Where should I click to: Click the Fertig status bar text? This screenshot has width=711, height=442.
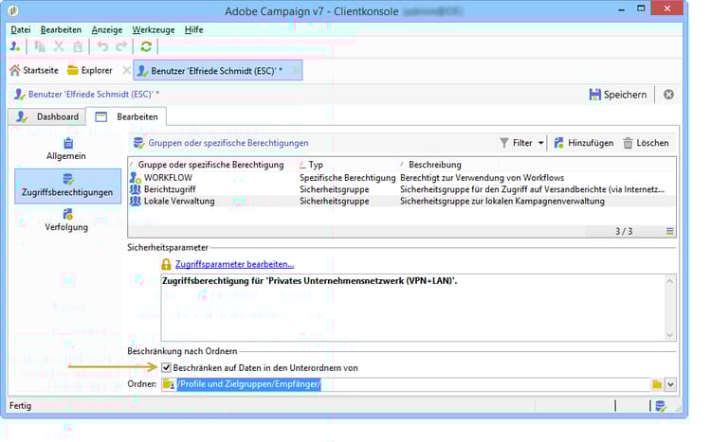coord(21,405)
